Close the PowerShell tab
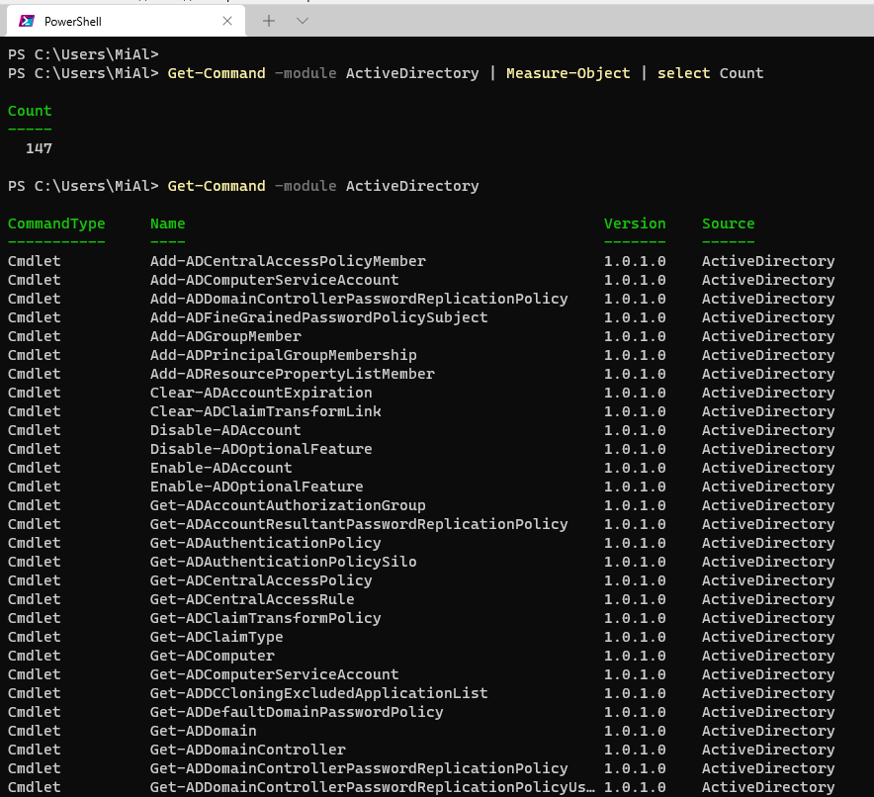This screenshot has height=797, width=874. [x=228, y=21]
